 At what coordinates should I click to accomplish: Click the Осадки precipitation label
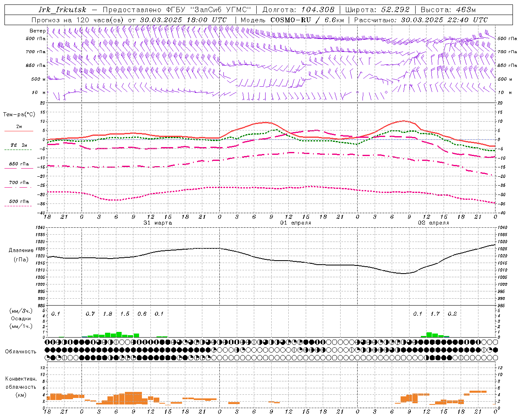pos(21,319)
